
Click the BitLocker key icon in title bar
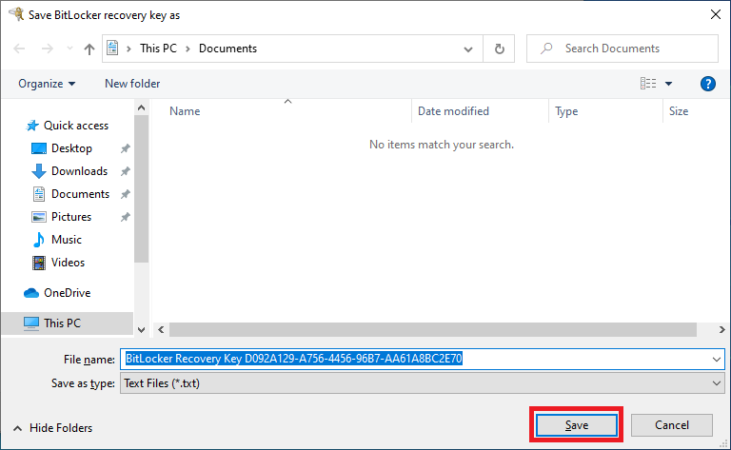click(17, 14)
